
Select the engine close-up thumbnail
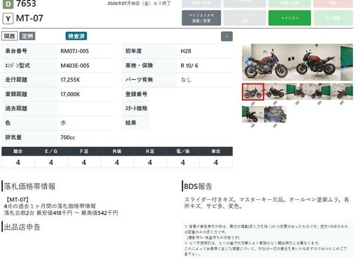pos(275,115)
